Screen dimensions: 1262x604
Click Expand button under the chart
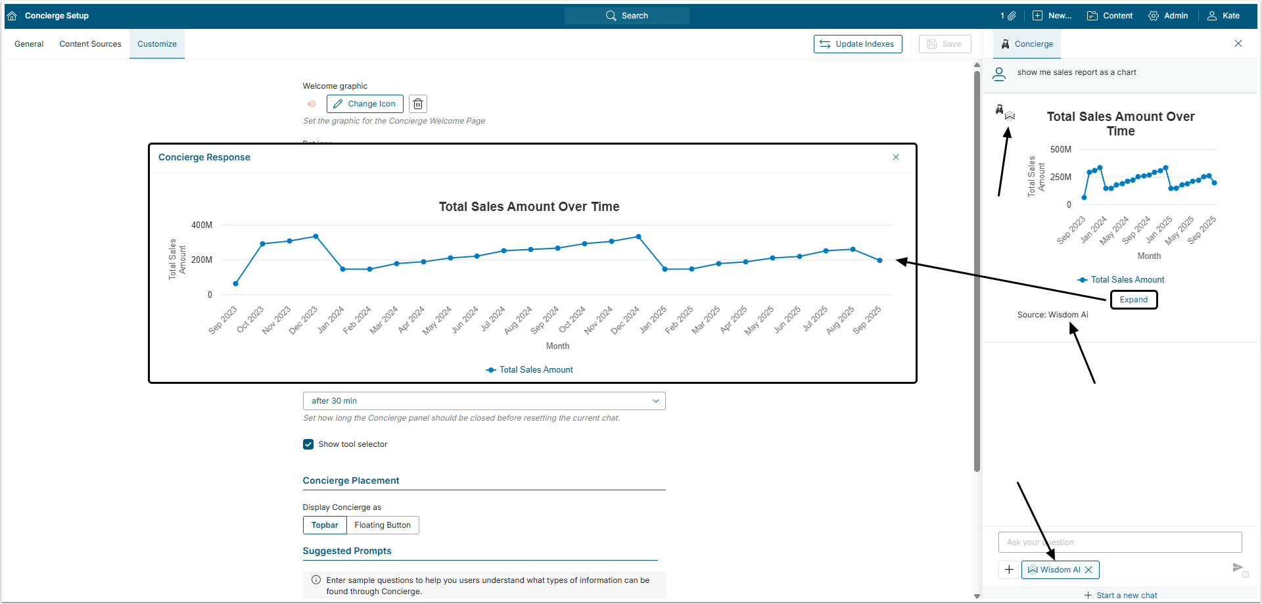coord(1133,300)
